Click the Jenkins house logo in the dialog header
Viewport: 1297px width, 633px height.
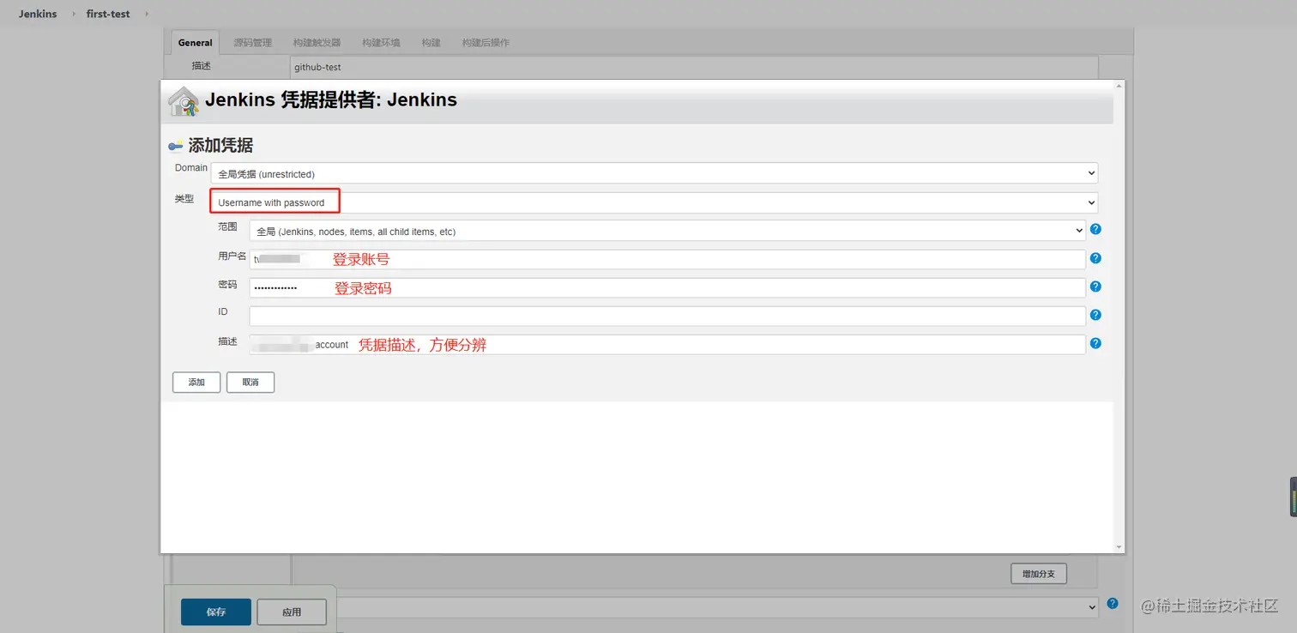tap(183, 100)
